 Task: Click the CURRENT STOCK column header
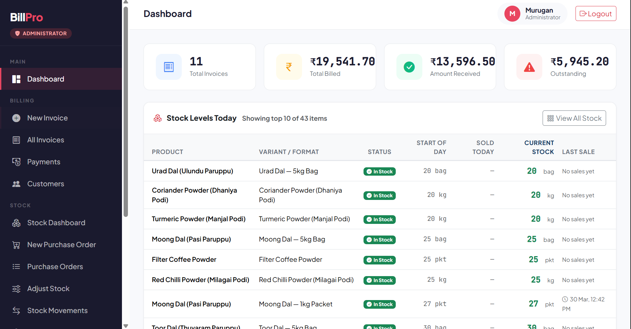[x=539, y=147]
